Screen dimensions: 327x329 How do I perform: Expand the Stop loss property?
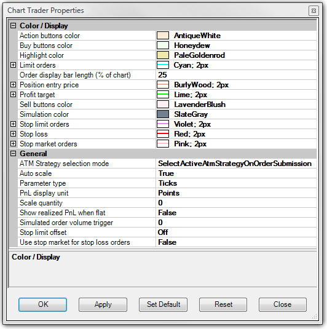(x=13, y=134)
